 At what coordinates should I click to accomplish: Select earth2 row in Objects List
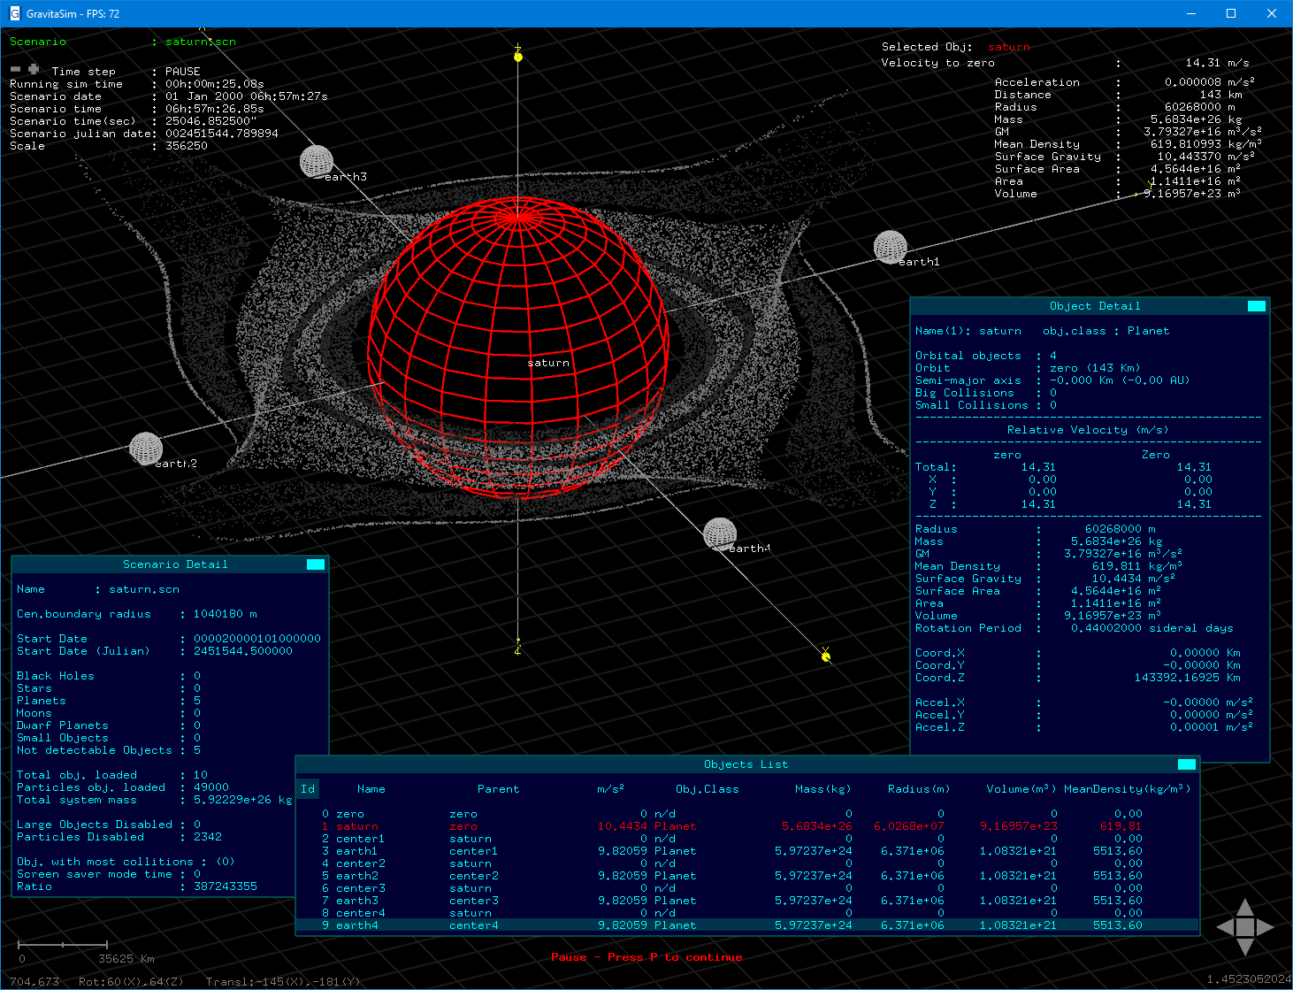[747, 876]
